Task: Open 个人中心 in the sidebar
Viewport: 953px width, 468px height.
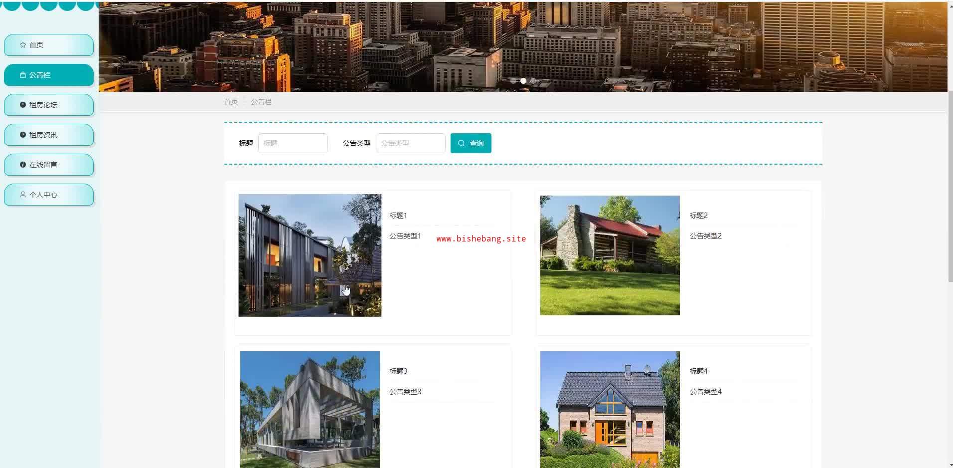Action: 49,195
